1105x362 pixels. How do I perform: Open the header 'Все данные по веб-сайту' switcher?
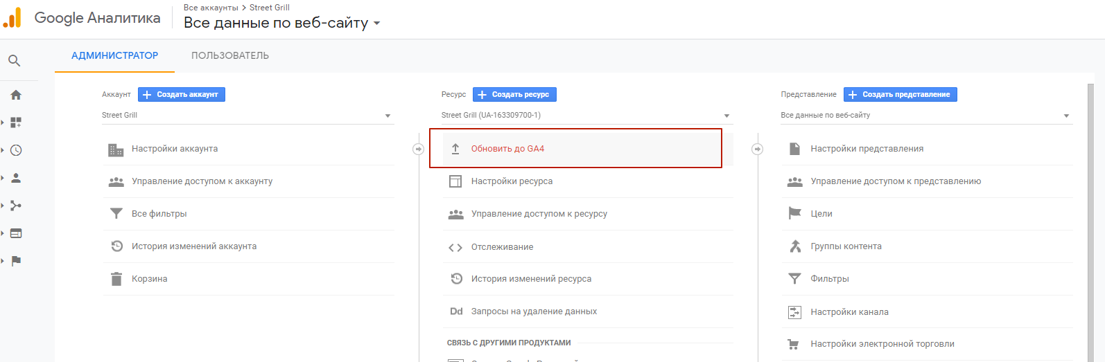click(281, 23)
